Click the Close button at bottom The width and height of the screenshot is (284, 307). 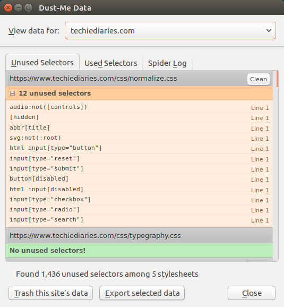point(252,293)
